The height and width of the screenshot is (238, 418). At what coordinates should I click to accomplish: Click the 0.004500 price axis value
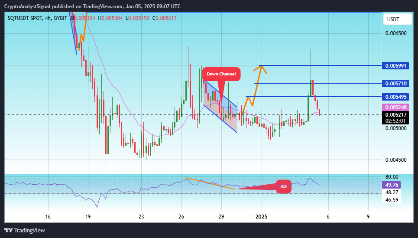[x=396, y=160]
